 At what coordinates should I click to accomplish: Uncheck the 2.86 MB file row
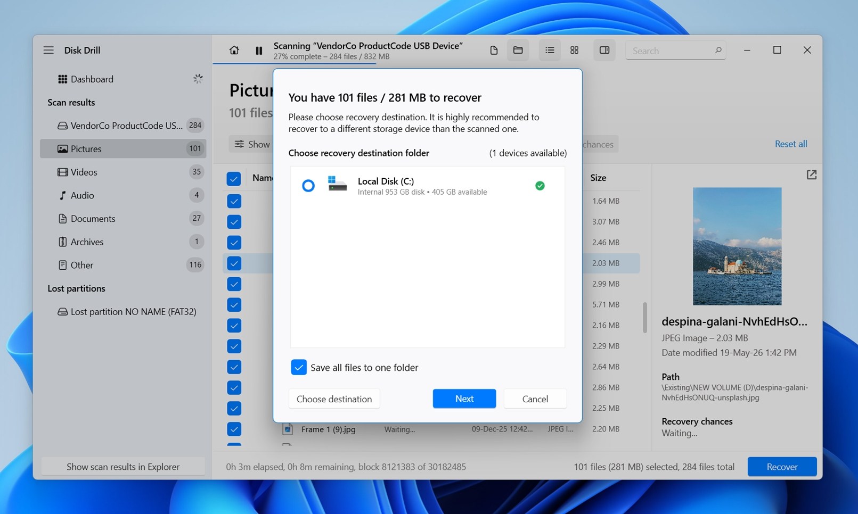[234, 388]
